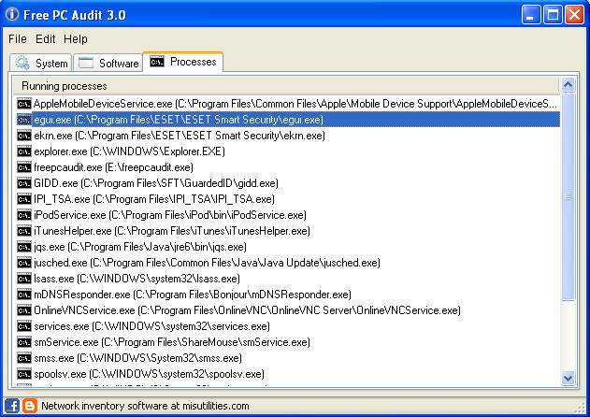Select the jqs.exe Java row
The width and height of the screenshot is (590, 417).
pyautogui.click(x=288, y=247)
